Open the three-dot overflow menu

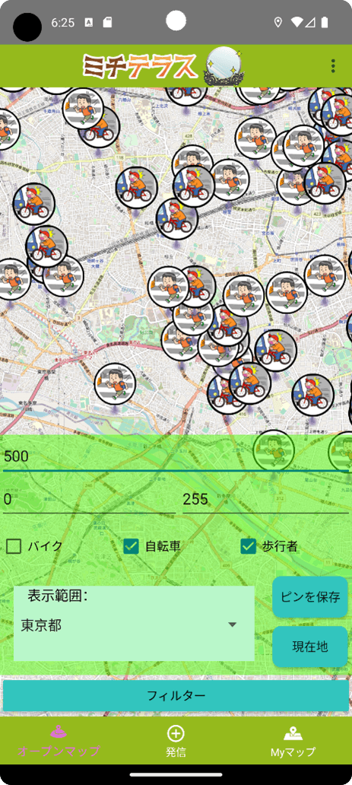click(x=334, y=66)
